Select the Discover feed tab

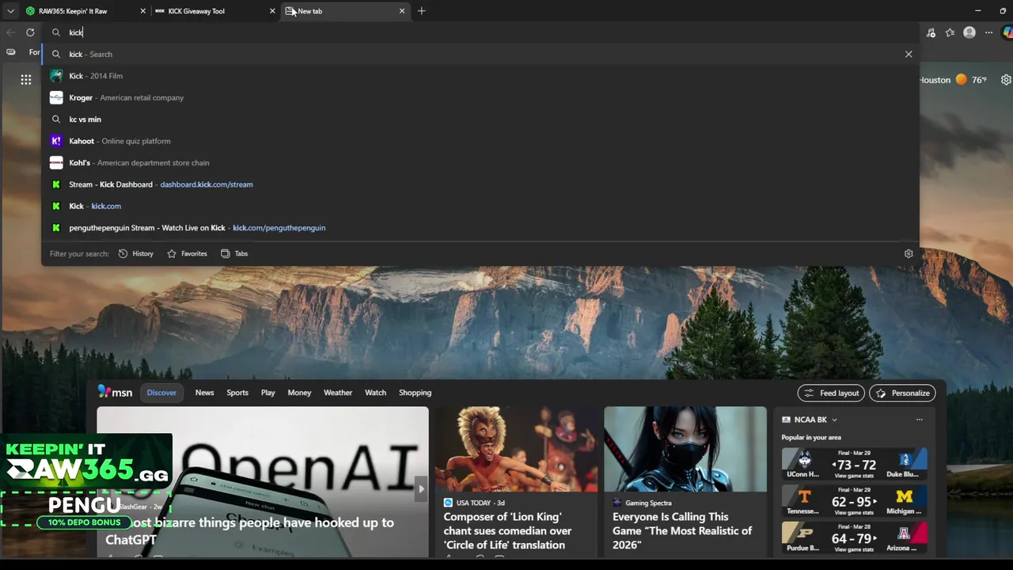[161, 393]
